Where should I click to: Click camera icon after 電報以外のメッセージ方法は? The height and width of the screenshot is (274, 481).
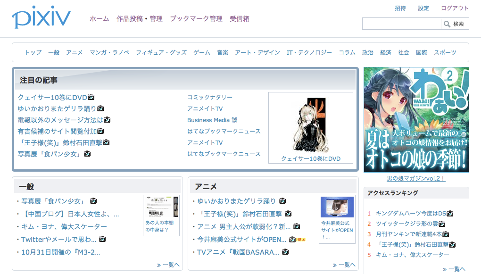(x=107, y=120)
